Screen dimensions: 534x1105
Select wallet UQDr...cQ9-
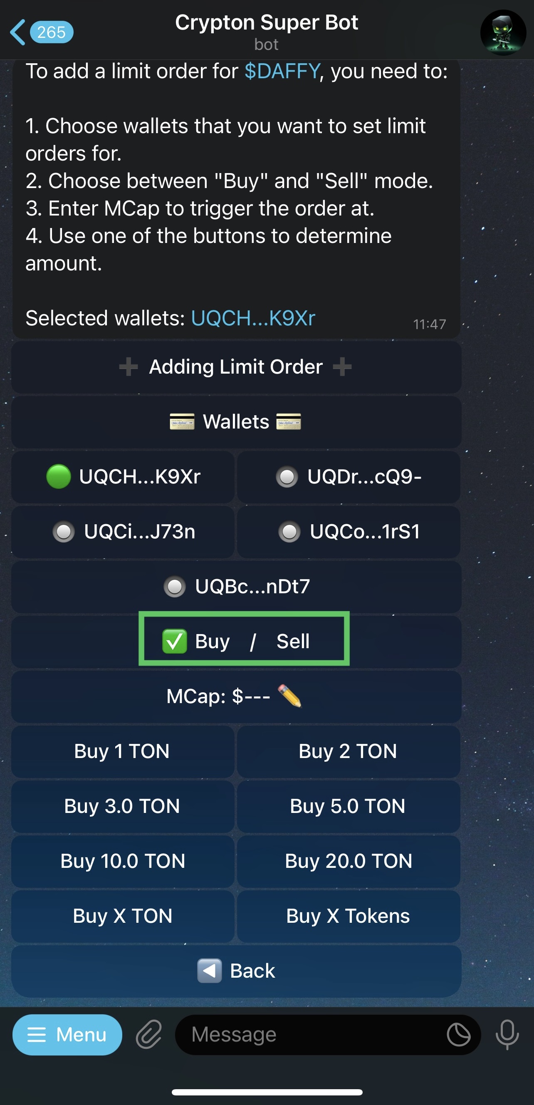pos(348,477)
